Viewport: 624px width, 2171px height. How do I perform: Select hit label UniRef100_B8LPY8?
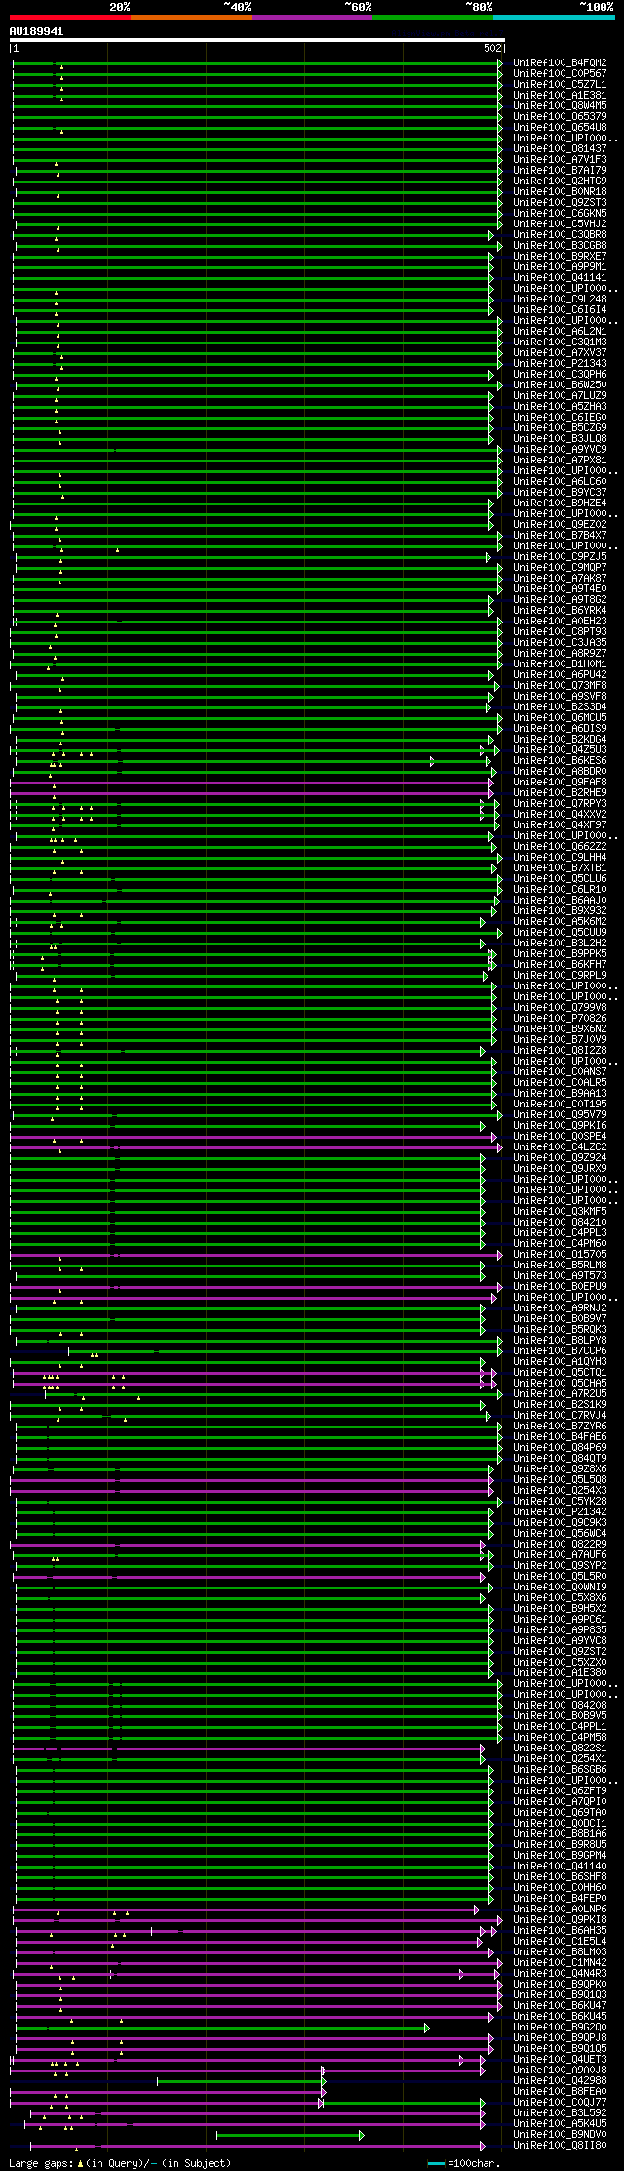click(x=560, y=1340)
